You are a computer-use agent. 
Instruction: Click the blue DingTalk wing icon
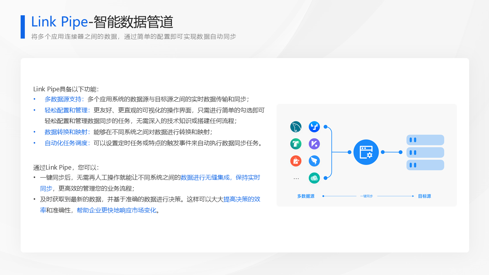314,161
